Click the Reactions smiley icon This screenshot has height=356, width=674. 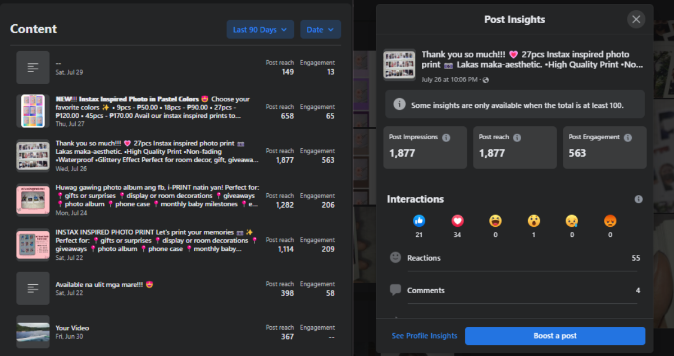pos(395,257)
